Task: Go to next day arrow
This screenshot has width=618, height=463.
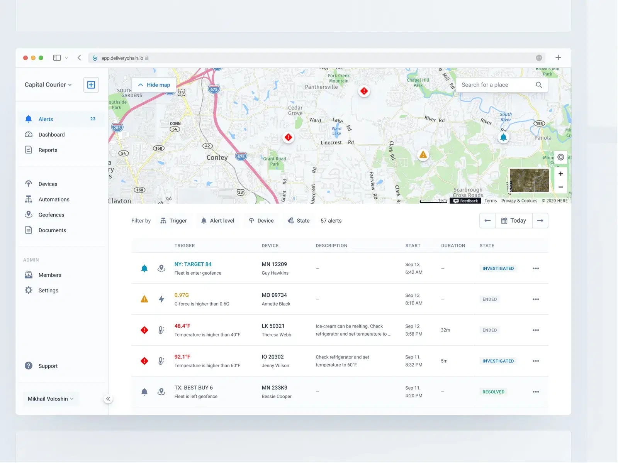Action: pos(540,221)
